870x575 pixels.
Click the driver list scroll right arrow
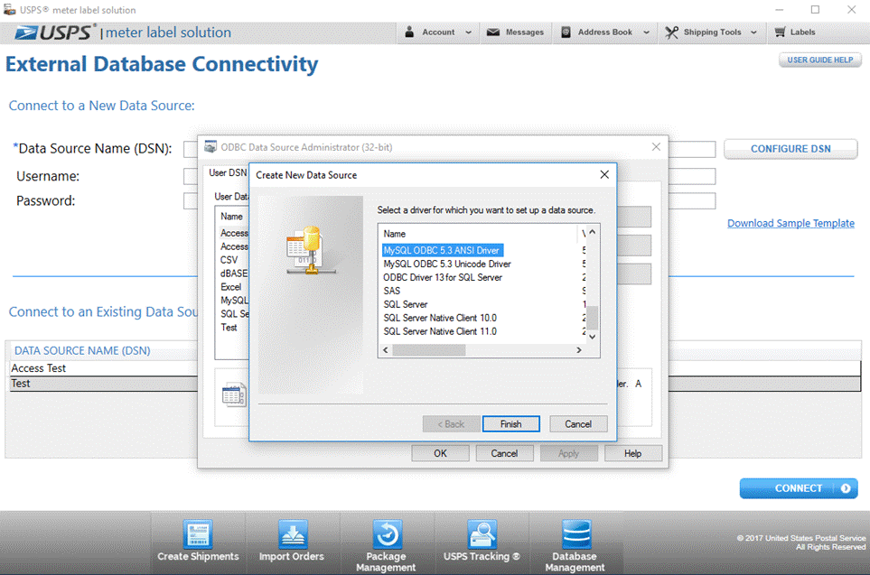click(x=579, y=350)
